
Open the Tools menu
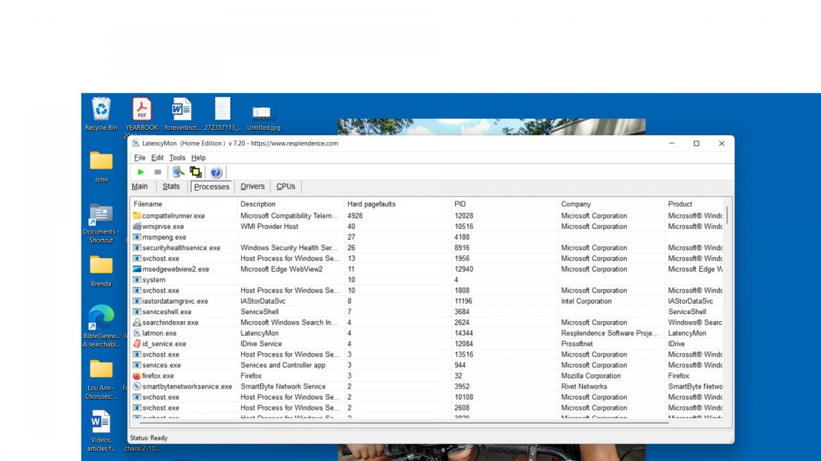pyautogui.click(x=177, y=158)
